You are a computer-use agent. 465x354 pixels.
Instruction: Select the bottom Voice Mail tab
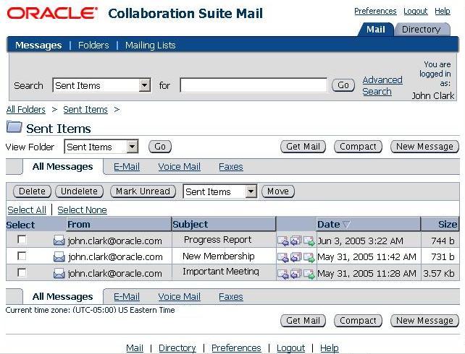(180, 296)
